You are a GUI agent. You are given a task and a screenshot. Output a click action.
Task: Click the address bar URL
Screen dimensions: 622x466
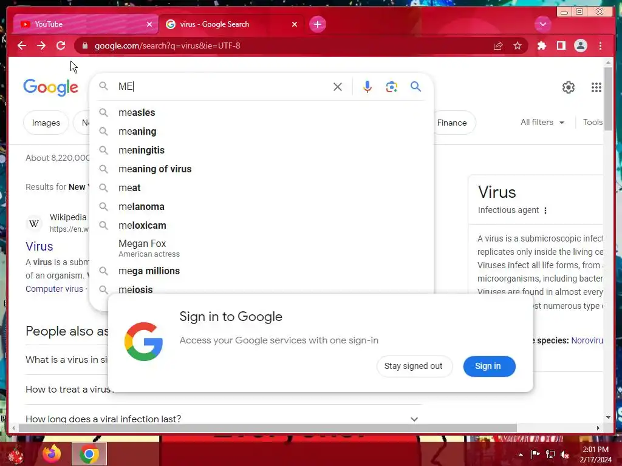point(168,46)
